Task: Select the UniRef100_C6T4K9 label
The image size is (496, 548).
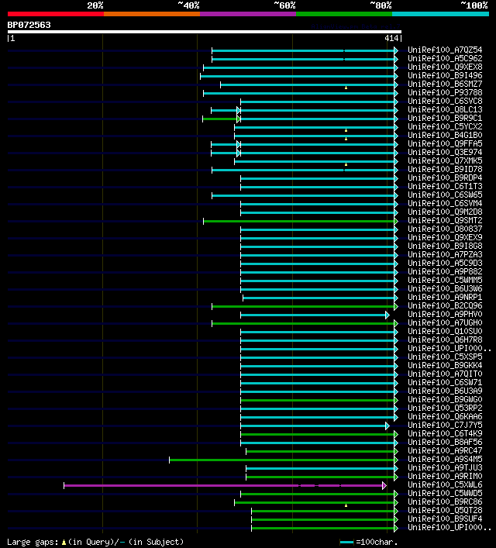Action: [445, 434]
